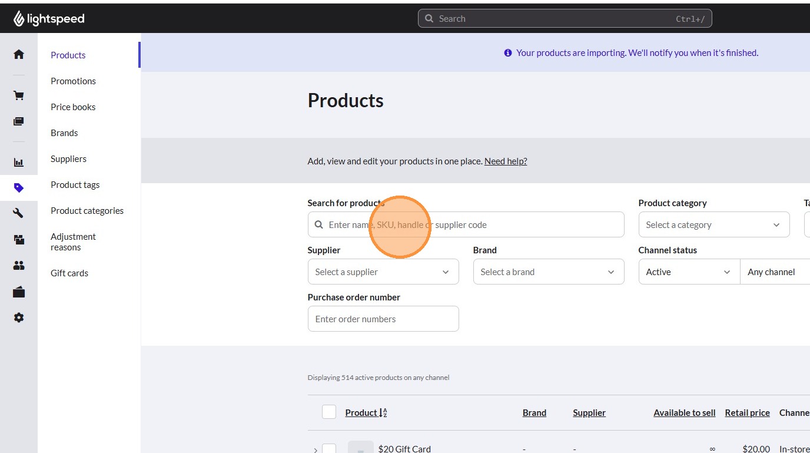Expand the $20 Gift Card row
The image size is (810, 453).
tap(316, 450)
